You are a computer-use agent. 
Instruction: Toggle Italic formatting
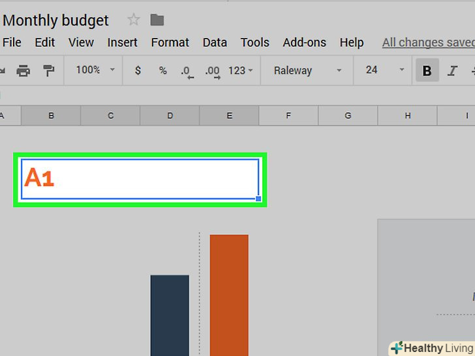(452, 71)
